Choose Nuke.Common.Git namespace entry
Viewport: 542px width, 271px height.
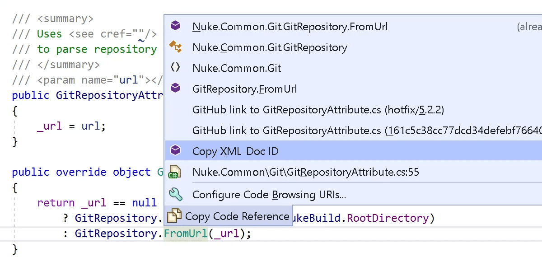coord(354,68)
